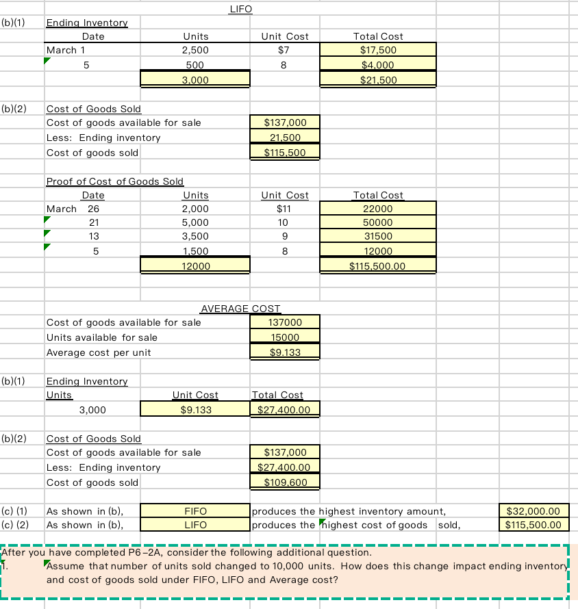Select the 15000 units available cell
The width and height of the screenshot is (578, 609).
(285, 337)
